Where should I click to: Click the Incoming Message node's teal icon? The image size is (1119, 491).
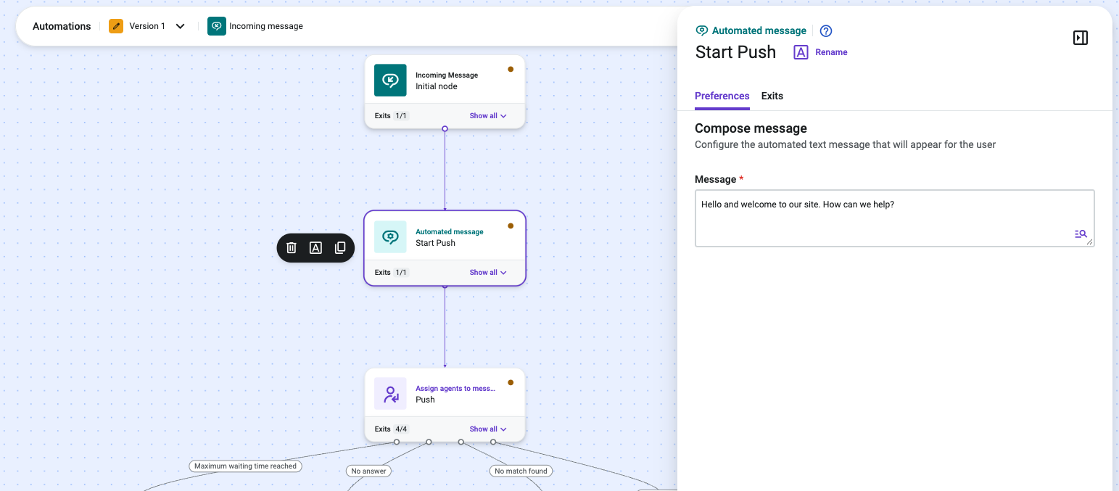coord(390,81)
